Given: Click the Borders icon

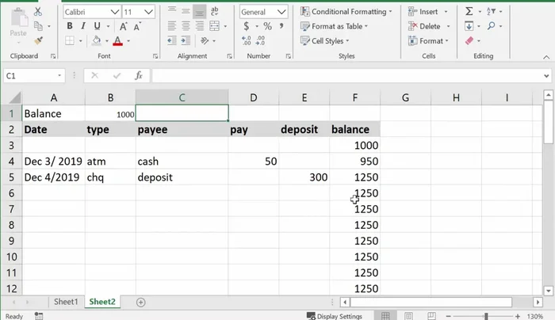Looking at the screenshot, I should 70,40.
